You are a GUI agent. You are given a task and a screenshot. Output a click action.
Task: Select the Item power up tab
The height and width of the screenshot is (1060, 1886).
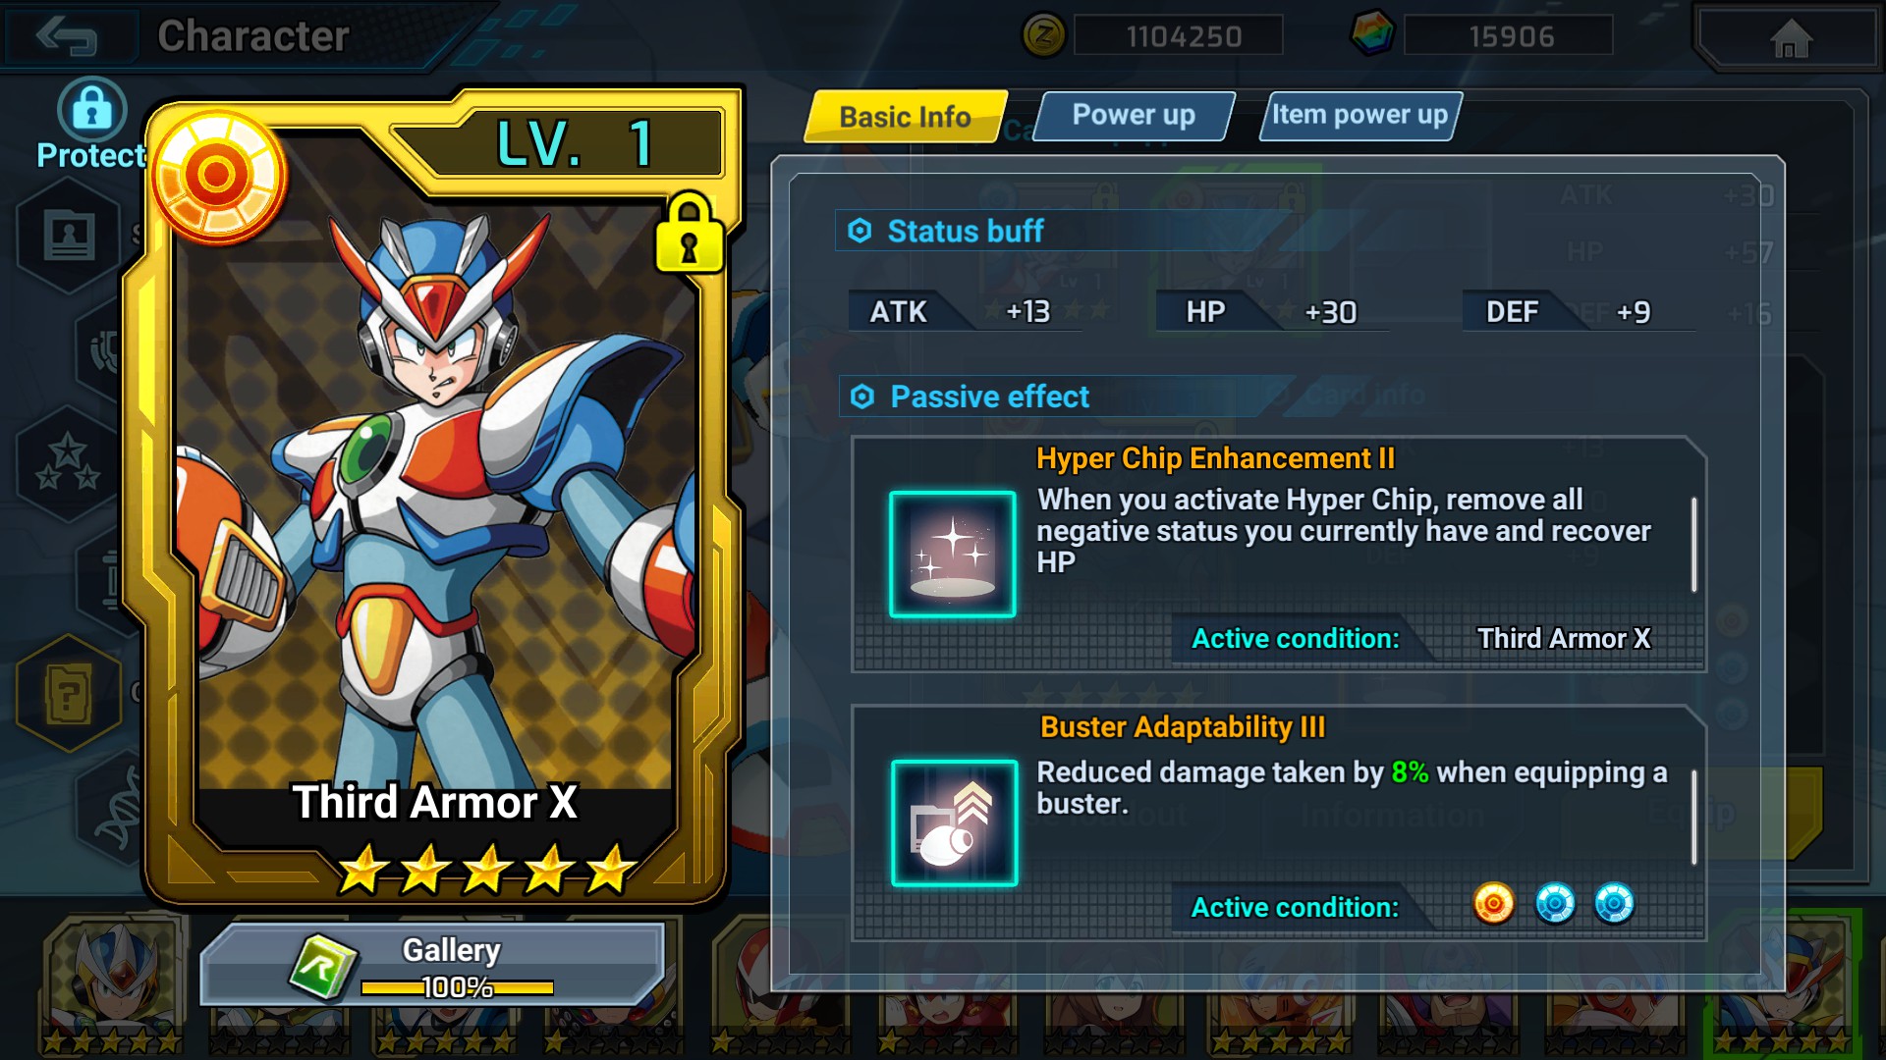click(x=1360, y=116)
